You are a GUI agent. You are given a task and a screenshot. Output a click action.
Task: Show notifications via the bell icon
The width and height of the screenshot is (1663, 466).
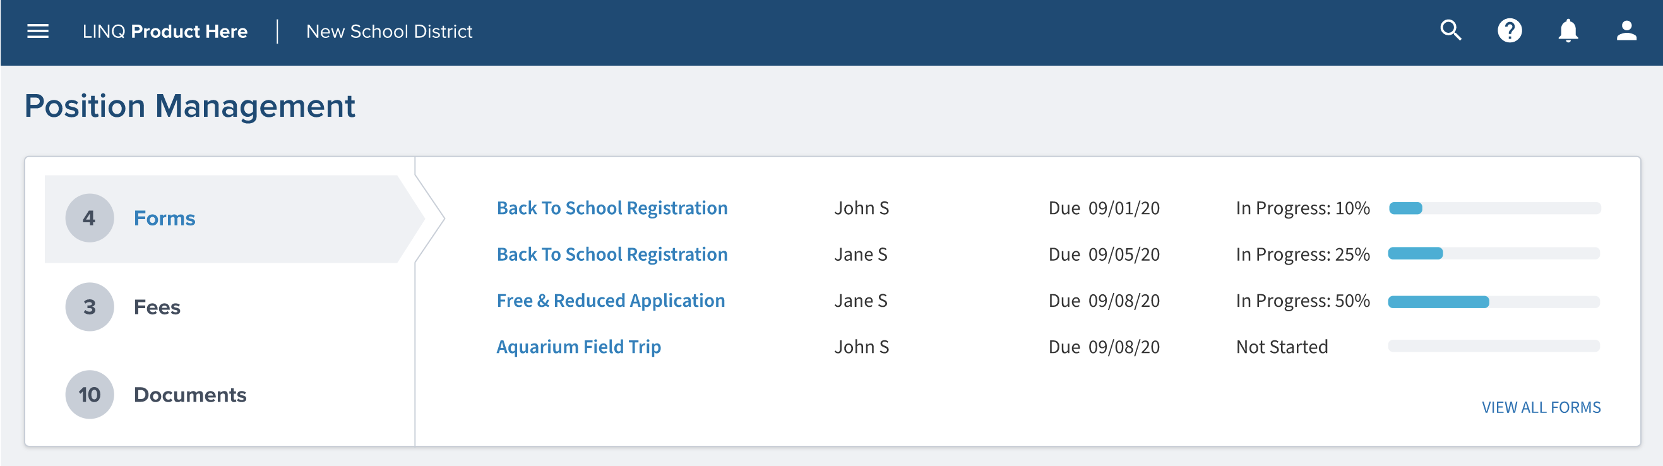coord(1568,30)
